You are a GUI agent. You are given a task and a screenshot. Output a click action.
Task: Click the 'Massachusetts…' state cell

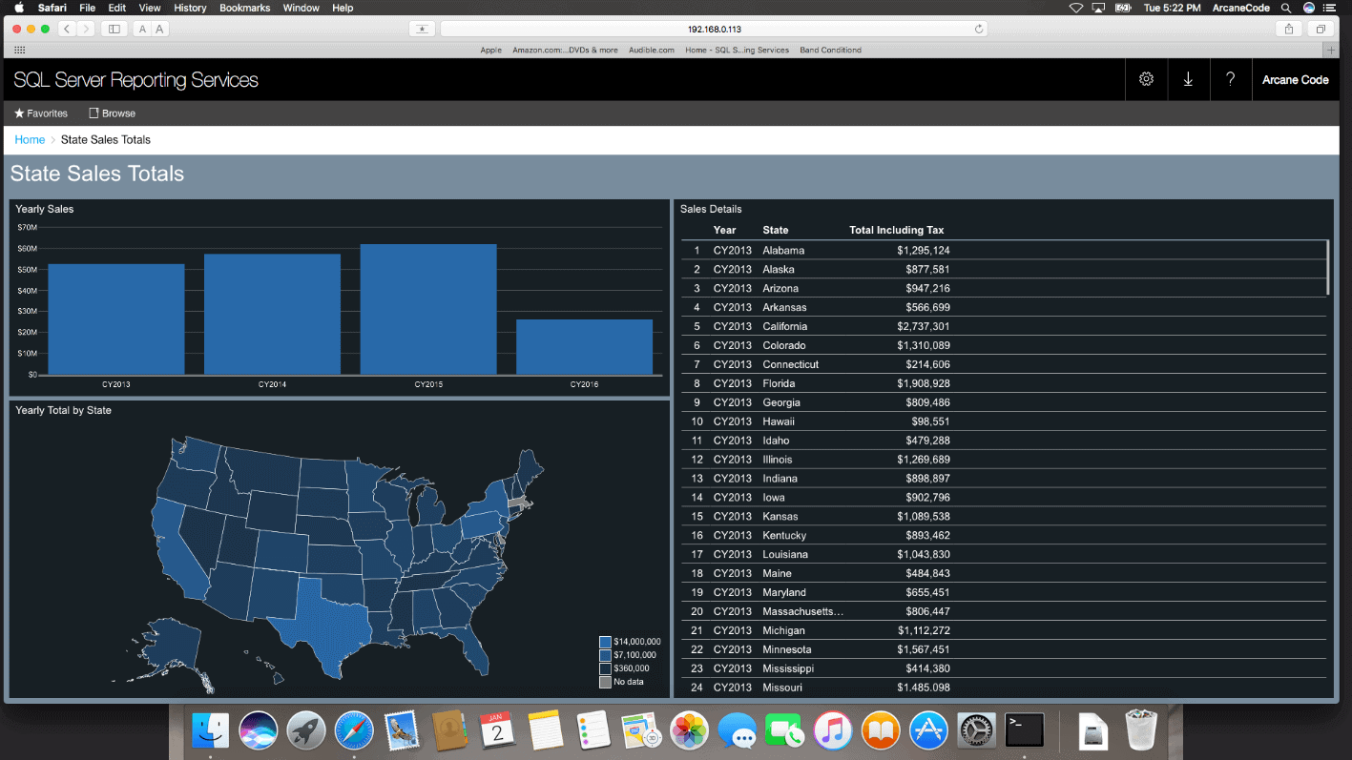point(802,611)
